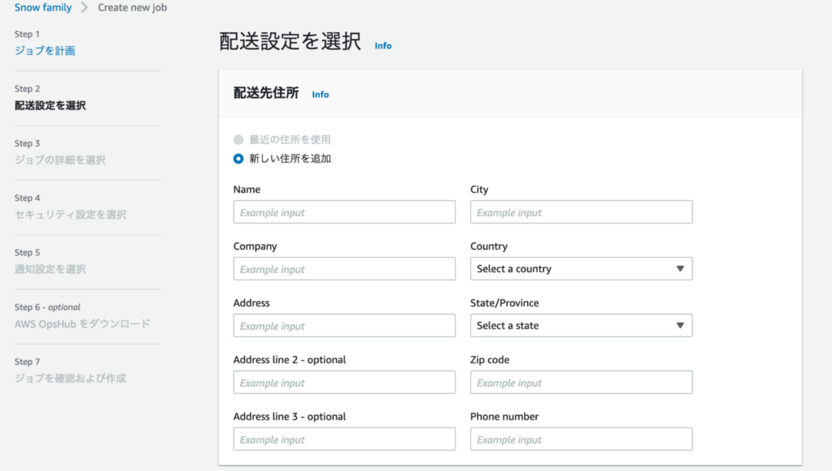Click the State/Province dropdown arrow icon
832x471 pixels.
pyautogui.click(x=679, y=326)
